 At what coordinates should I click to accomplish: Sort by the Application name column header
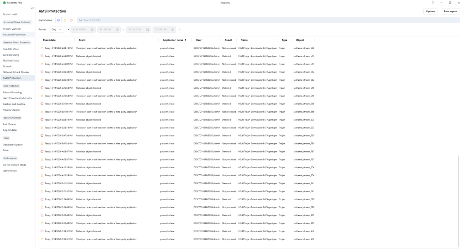click(174, 40)
